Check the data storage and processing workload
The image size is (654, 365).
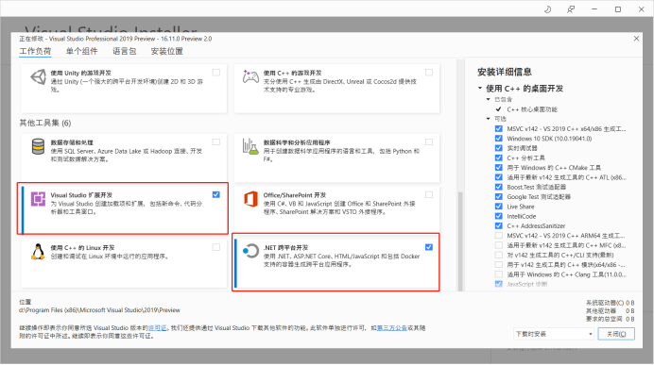point(216,141)
